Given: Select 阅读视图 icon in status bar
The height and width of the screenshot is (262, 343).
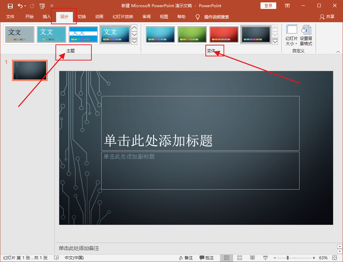Looking at the screenshot, I should click(252, 258).
